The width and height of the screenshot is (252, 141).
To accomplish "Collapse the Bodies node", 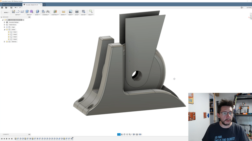I will [5, 30].
